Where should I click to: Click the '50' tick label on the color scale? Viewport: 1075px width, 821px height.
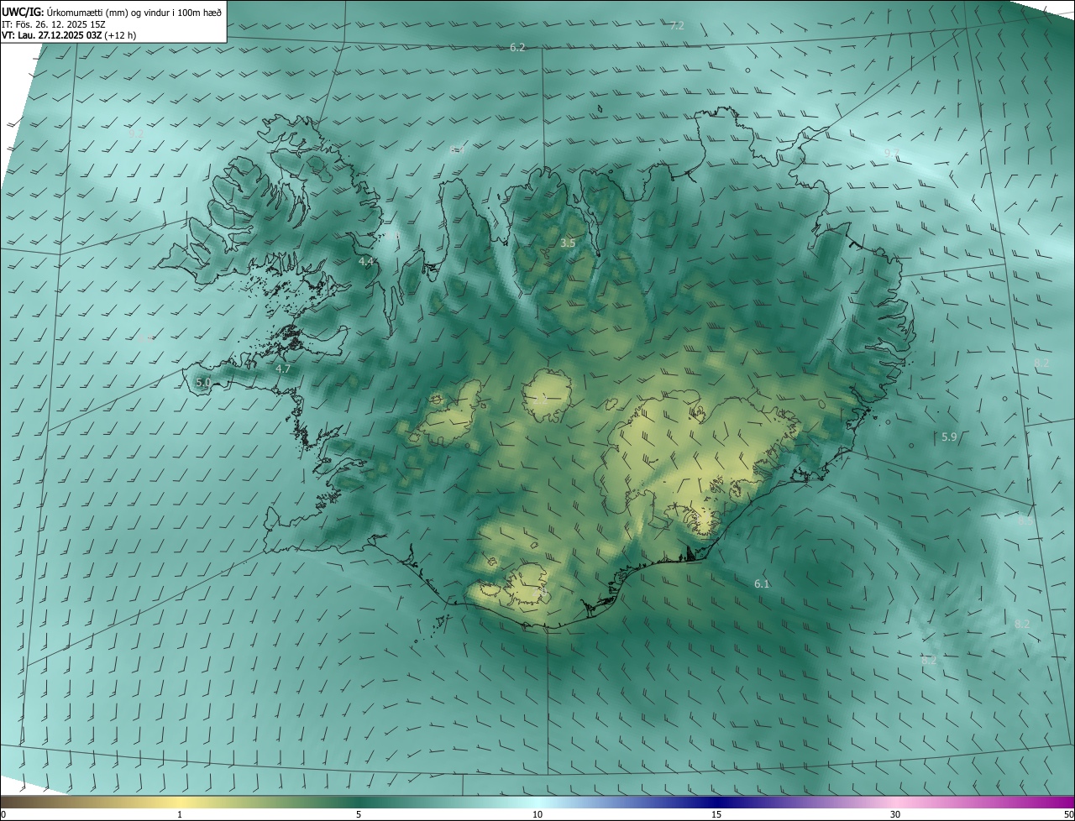click(1068, 814)
